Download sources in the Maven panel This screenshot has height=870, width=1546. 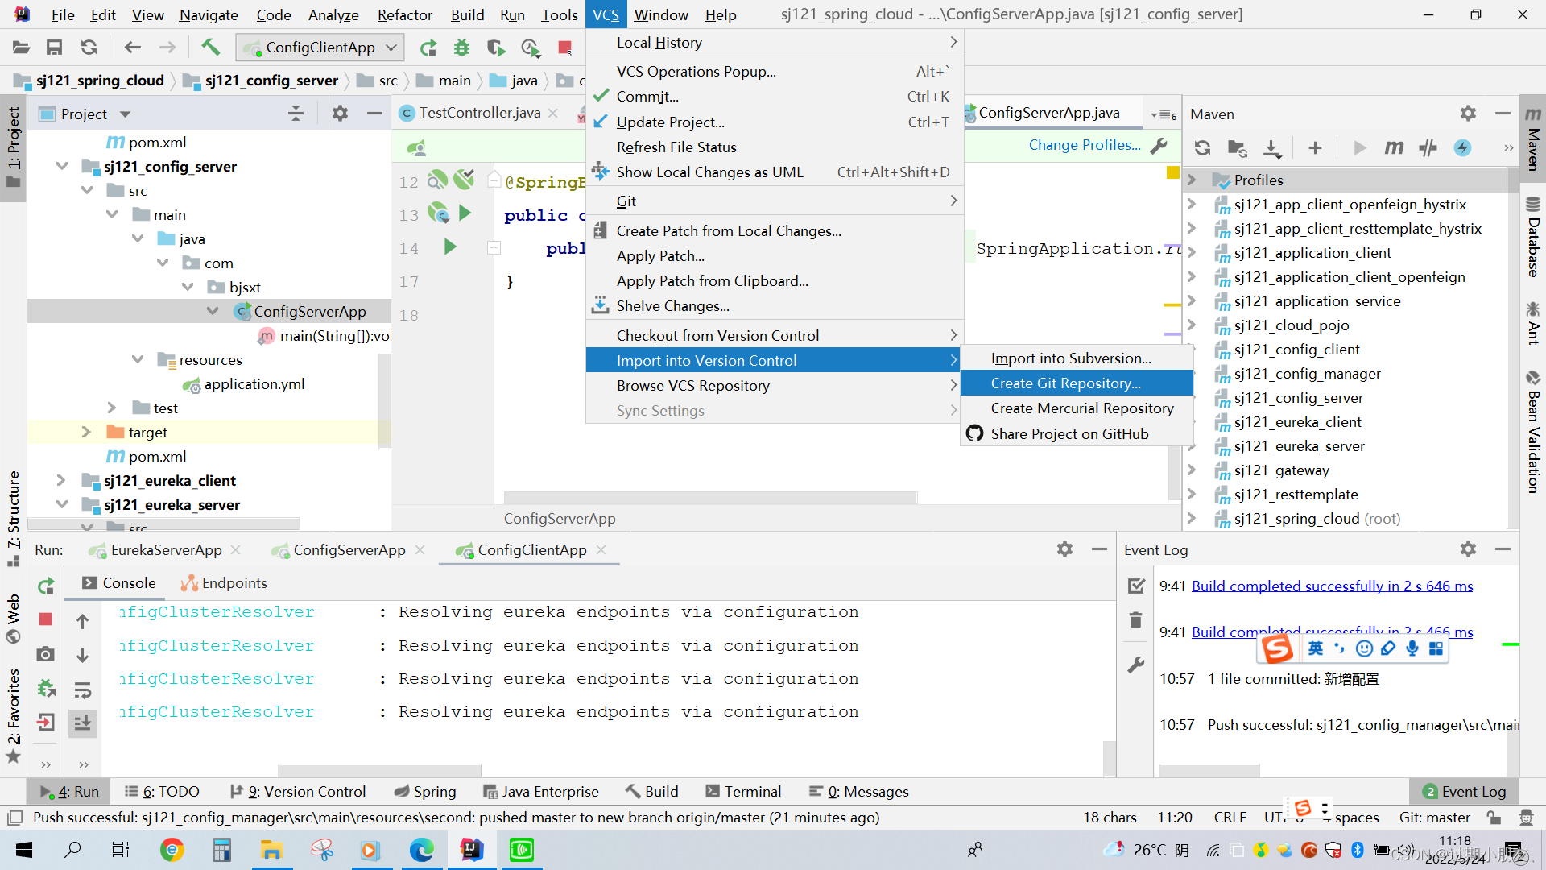click(1271, 148)
